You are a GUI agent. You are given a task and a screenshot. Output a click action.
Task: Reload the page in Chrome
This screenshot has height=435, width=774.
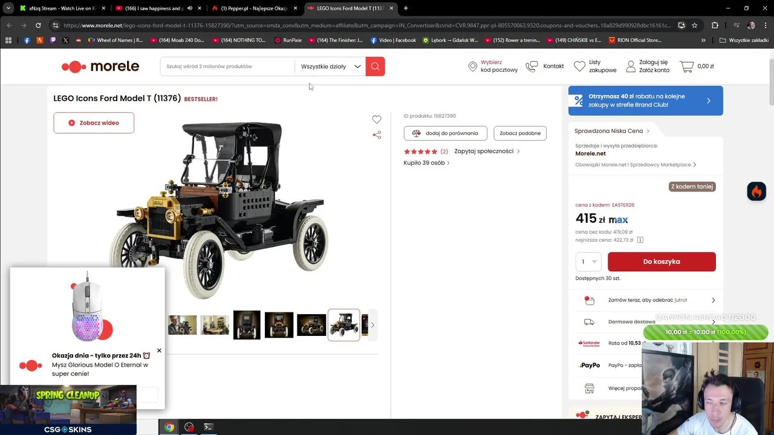[38, 25]
